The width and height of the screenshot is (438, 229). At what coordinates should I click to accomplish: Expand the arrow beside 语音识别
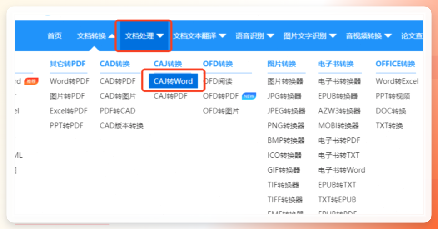click(270, 36)
